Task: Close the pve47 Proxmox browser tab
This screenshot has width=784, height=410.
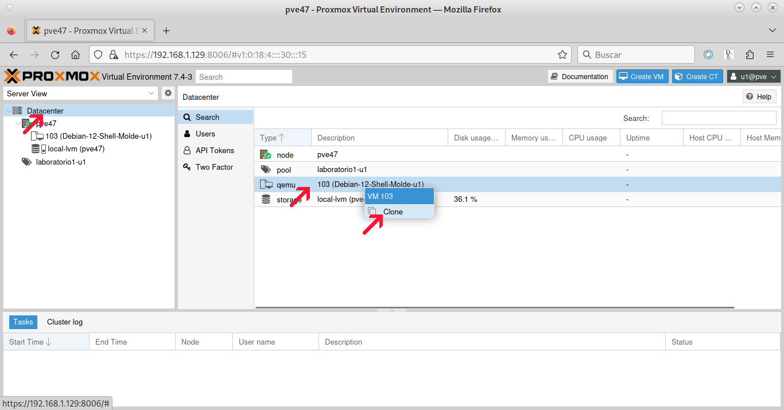Action: (145, 31)
